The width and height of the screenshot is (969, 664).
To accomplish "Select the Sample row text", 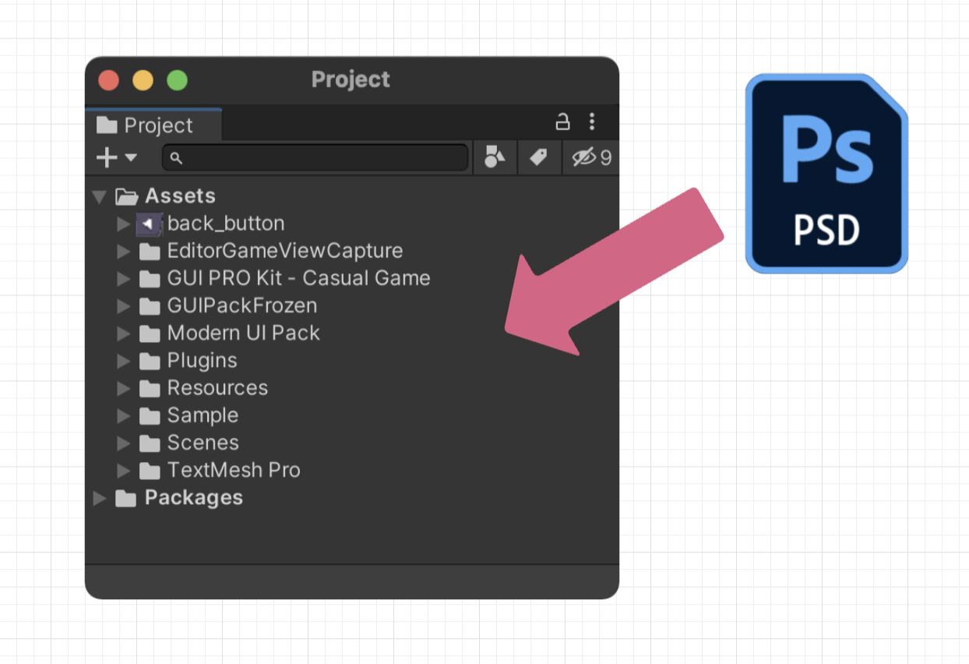I will 203,415.
